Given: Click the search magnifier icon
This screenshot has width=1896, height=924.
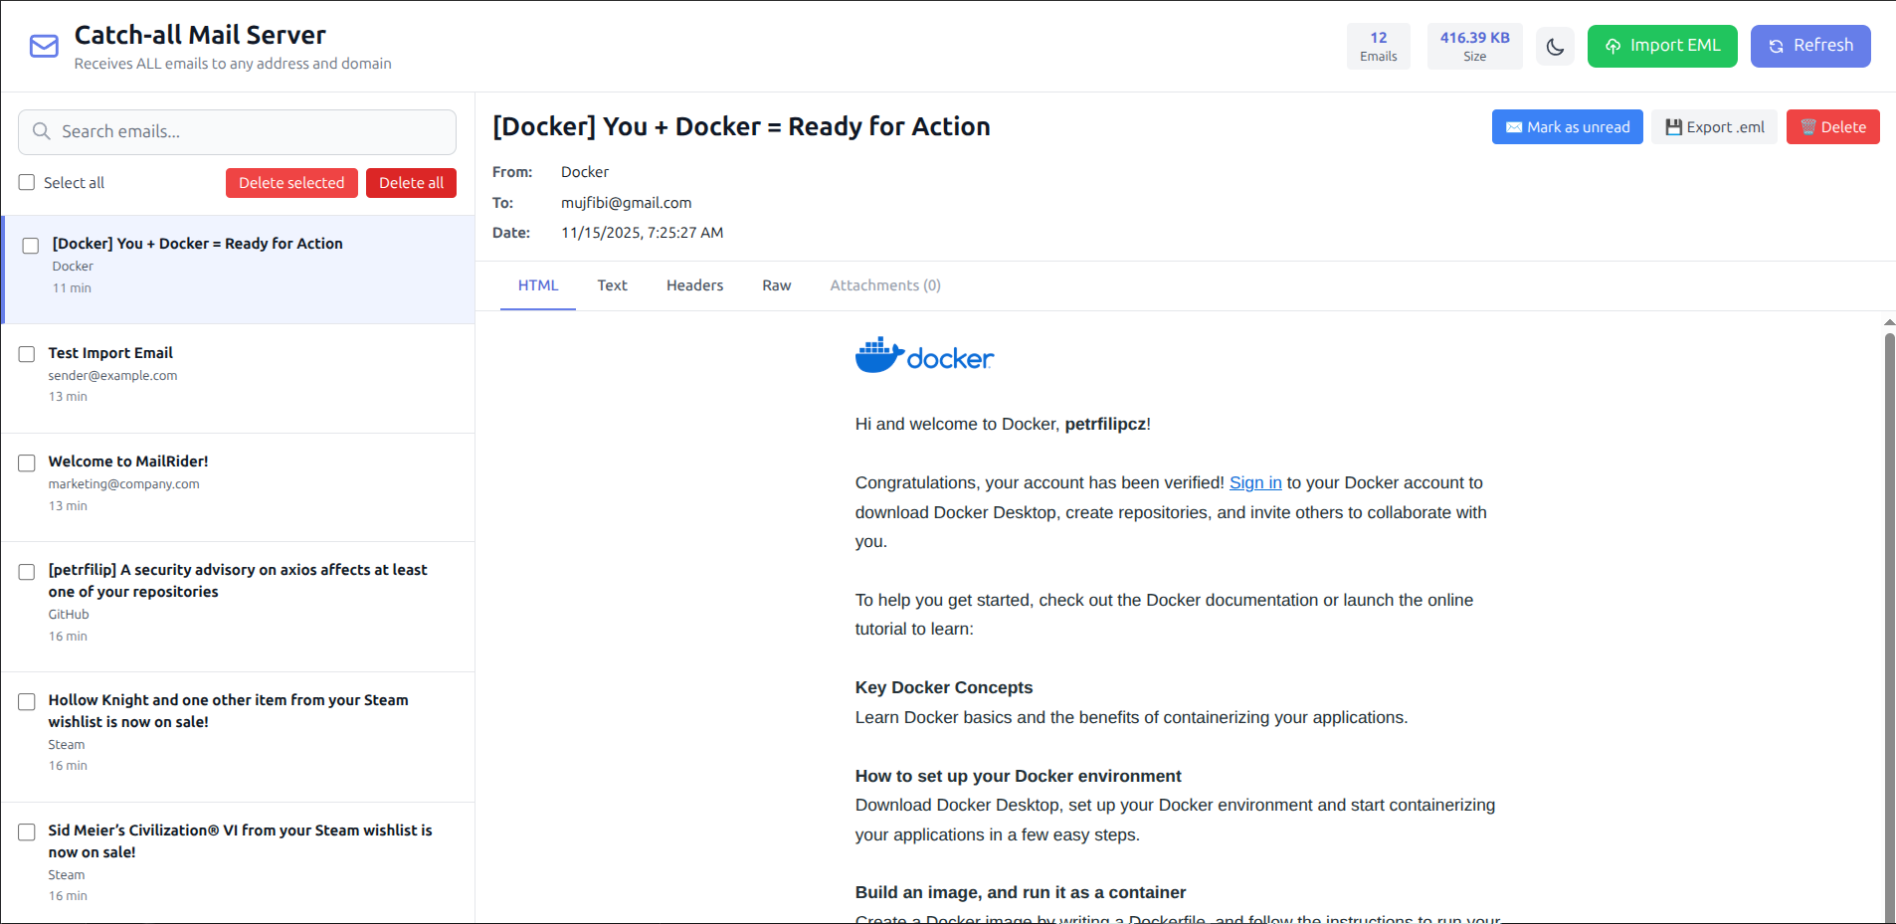Looking at the screenshot, I should click(41, 130).
